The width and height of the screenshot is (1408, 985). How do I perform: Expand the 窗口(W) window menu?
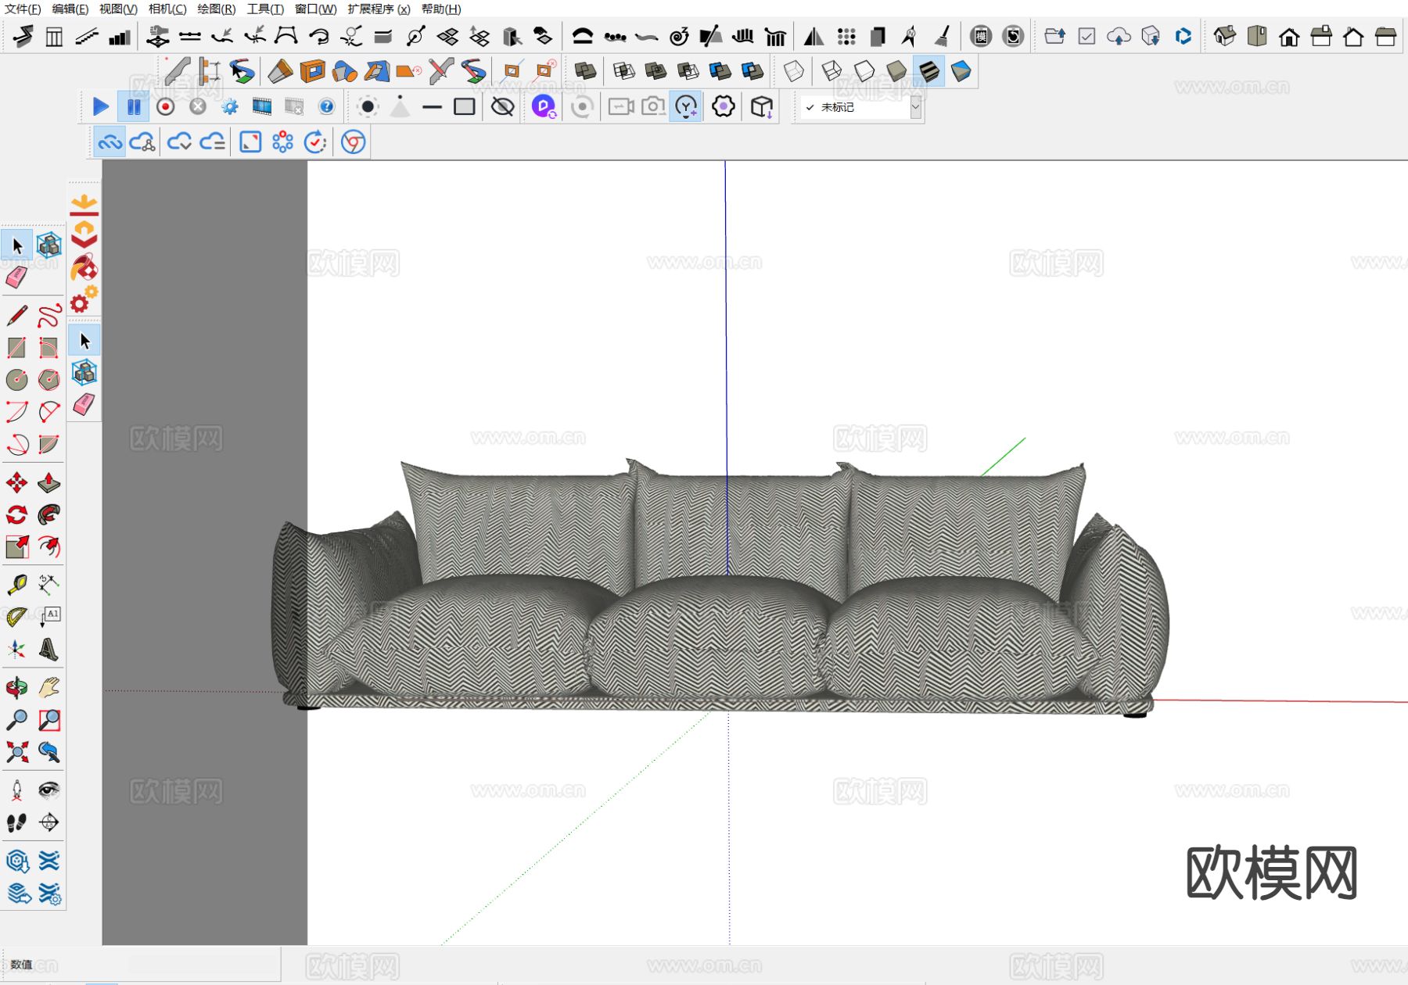coord(315,9)
